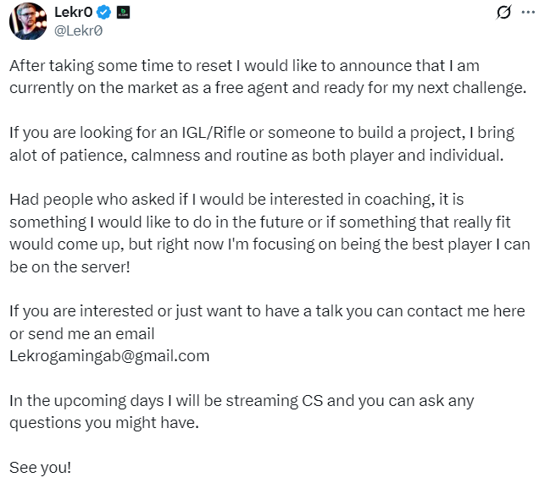Click the 'See you!' closing text
The height and width of the screenshot is (483, 539).
click(x=40, y=468)
